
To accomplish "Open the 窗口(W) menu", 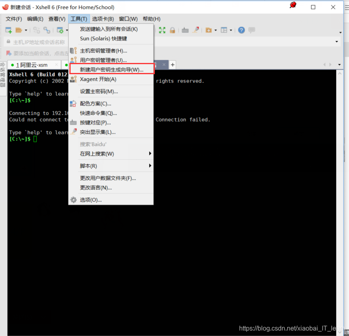I will click(128, 19).
